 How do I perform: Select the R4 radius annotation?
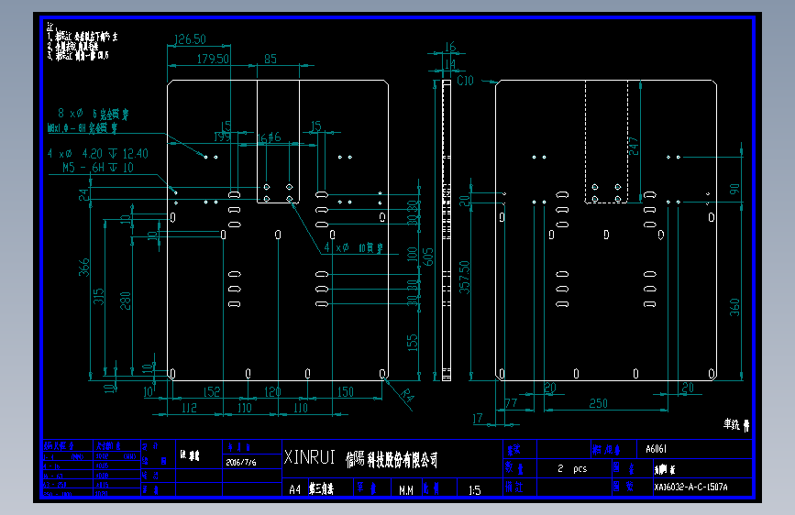tap(406, 395)
